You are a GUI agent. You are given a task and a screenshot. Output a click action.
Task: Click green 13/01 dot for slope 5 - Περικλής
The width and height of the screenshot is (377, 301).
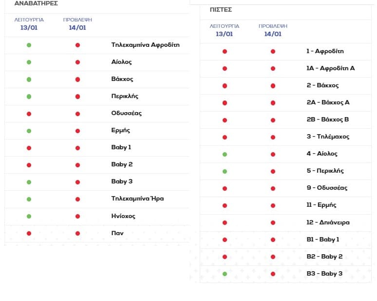[x=225, y=171]
